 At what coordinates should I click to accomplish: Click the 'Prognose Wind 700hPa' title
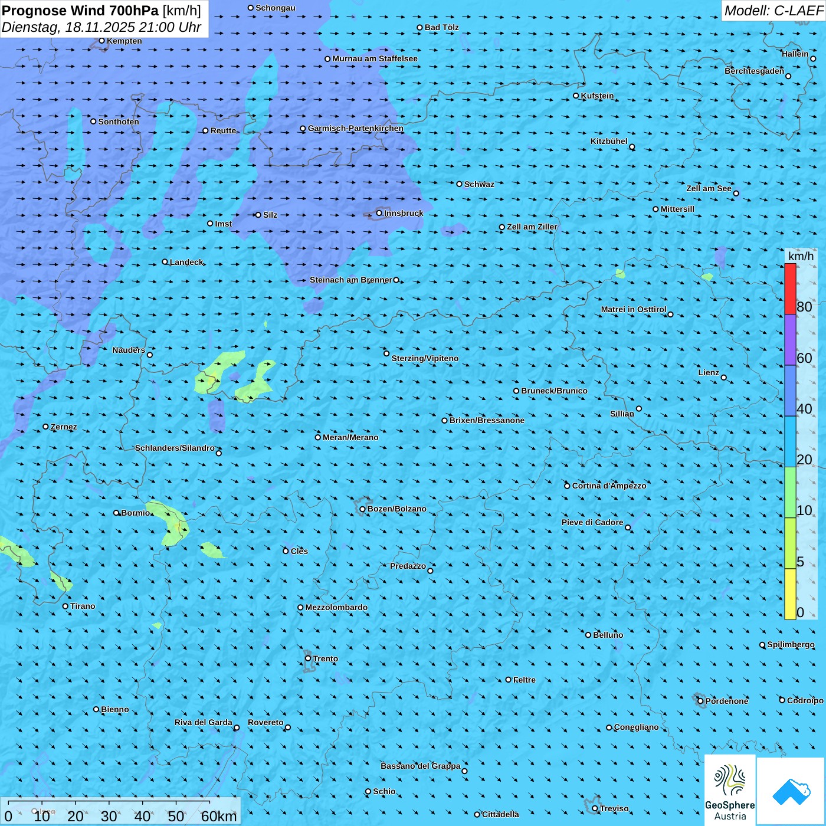(x=80, y=11)
